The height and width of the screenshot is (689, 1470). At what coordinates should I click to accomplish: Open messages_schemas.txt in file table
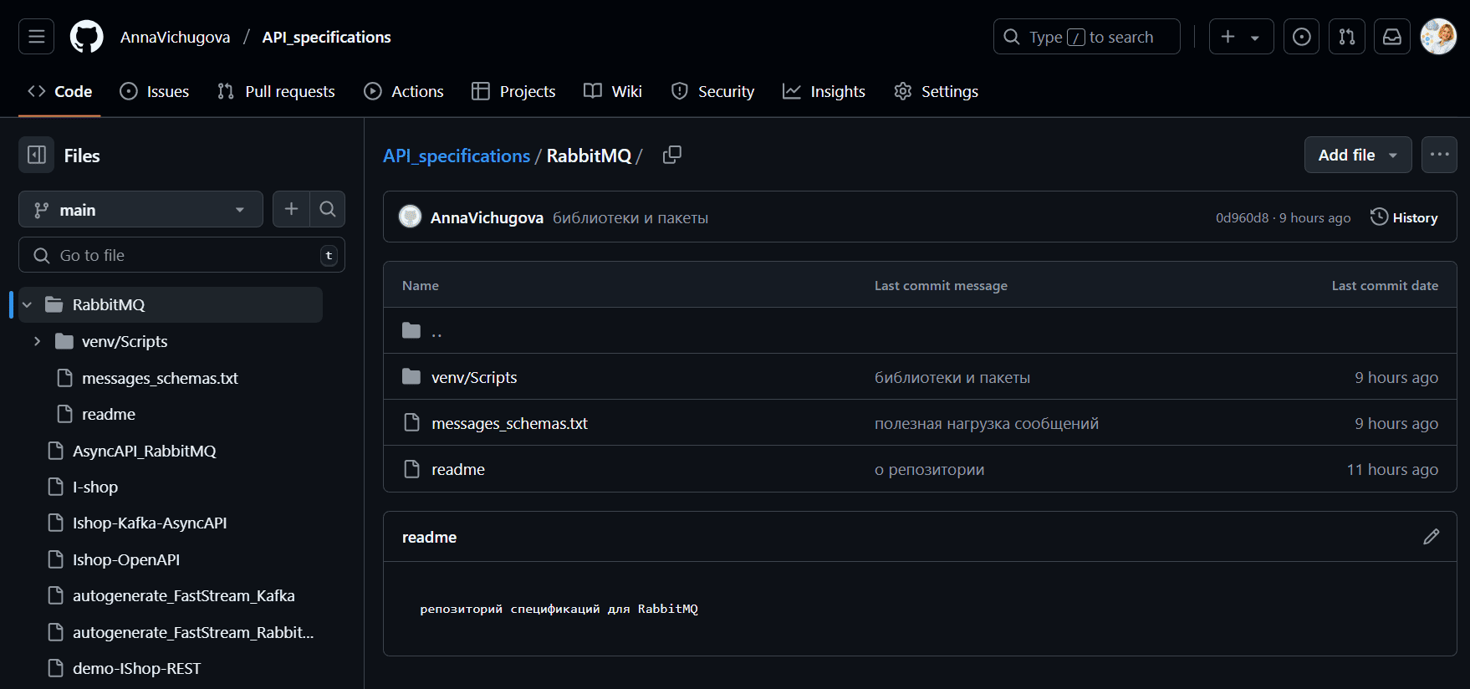click(x=509, y=423)
